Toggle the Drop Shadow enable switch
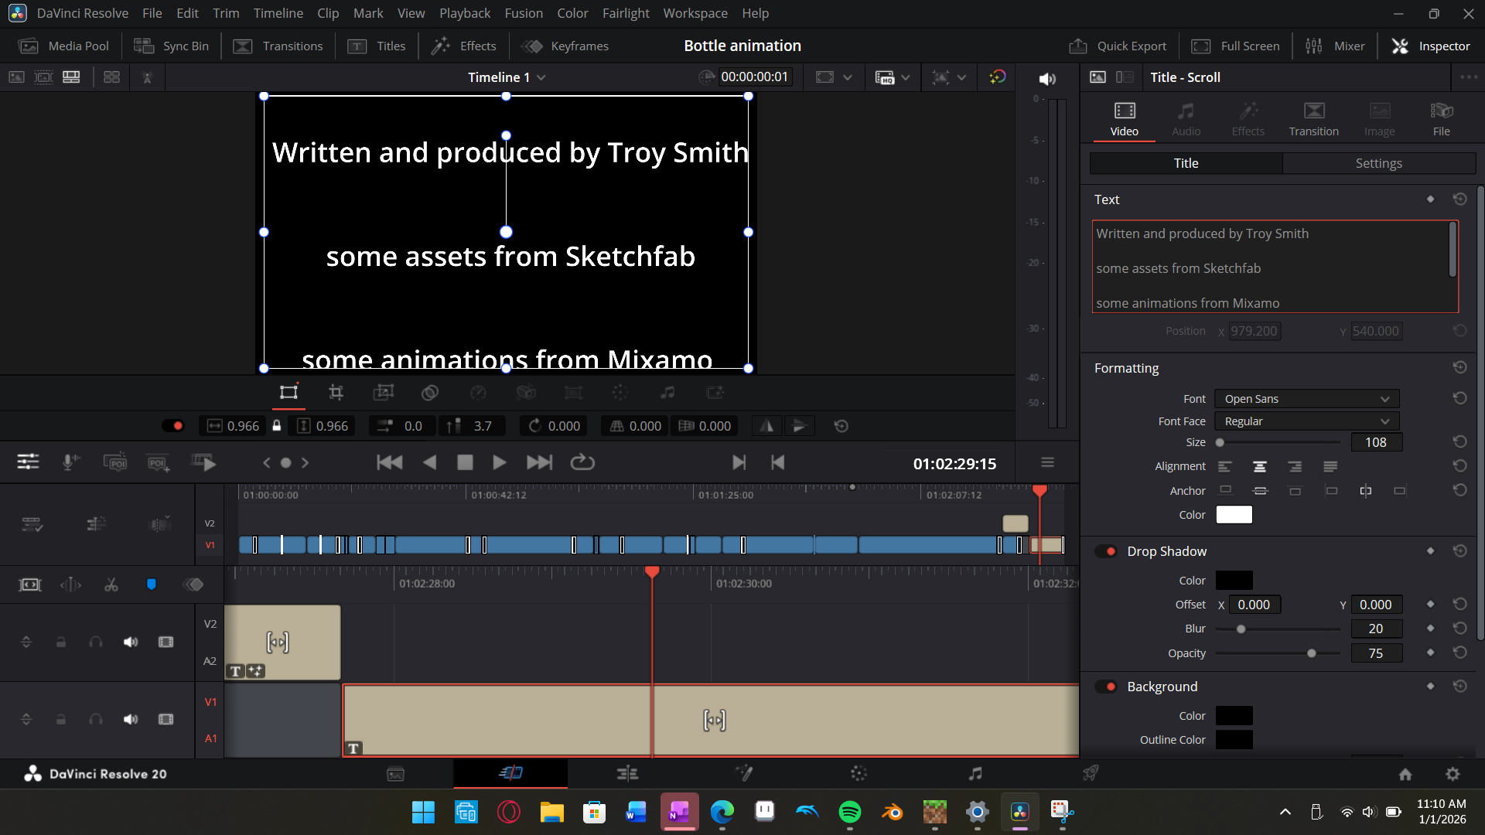Viewport: 1485px width, 835px height. (x=1106, y=551)
